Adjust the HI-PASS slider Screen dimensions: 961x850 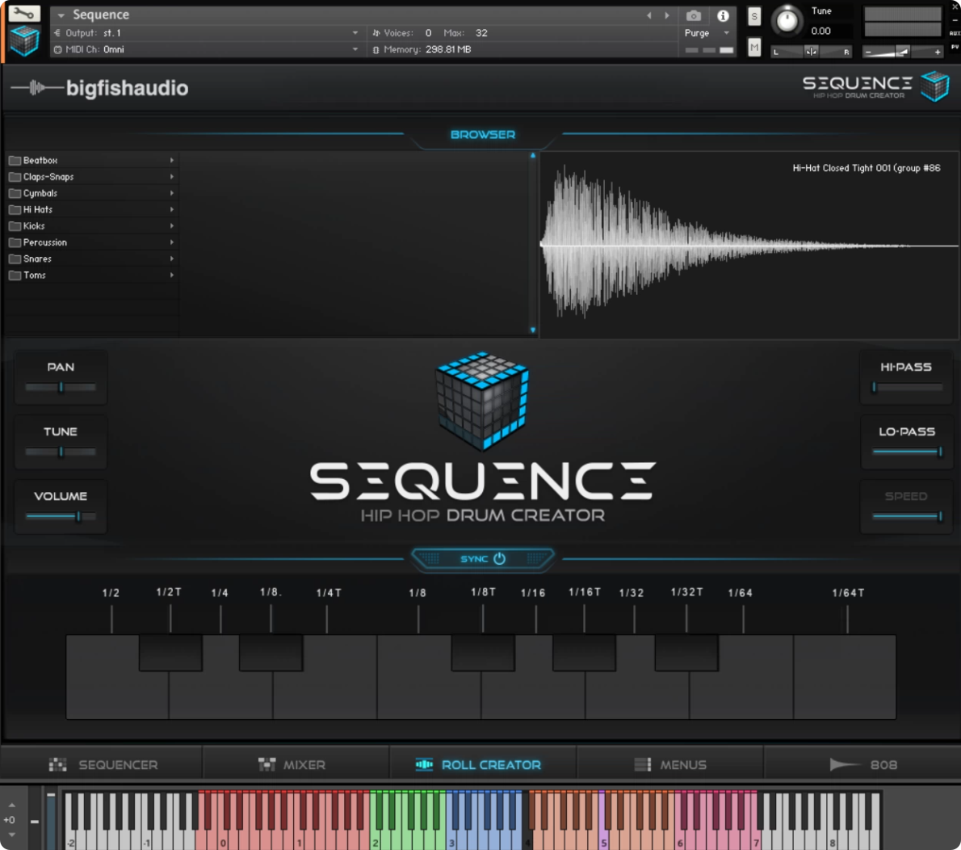tap(907, 387)
